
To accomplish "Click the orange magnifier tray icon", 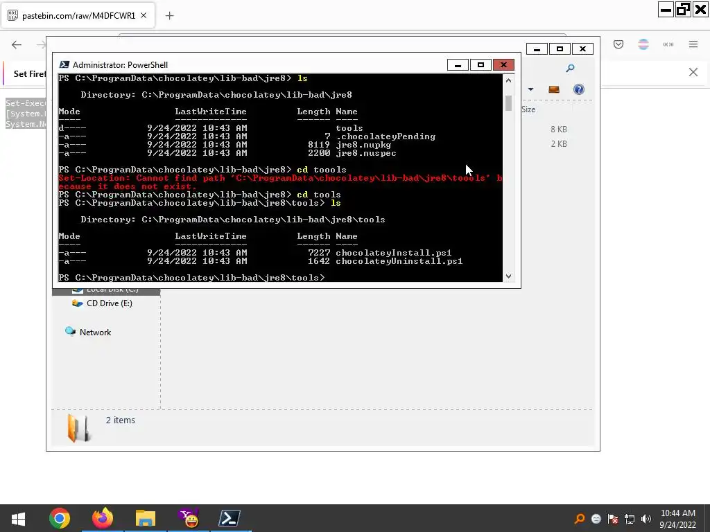I will pyautogui.click(x=580, y=519).
